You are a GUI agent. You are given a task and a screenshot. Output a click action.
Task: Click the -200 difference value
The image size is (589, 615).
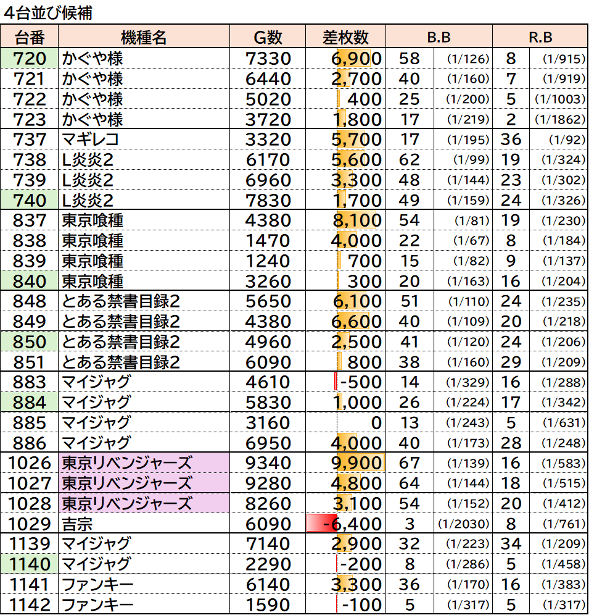click(x=361, y=564)
